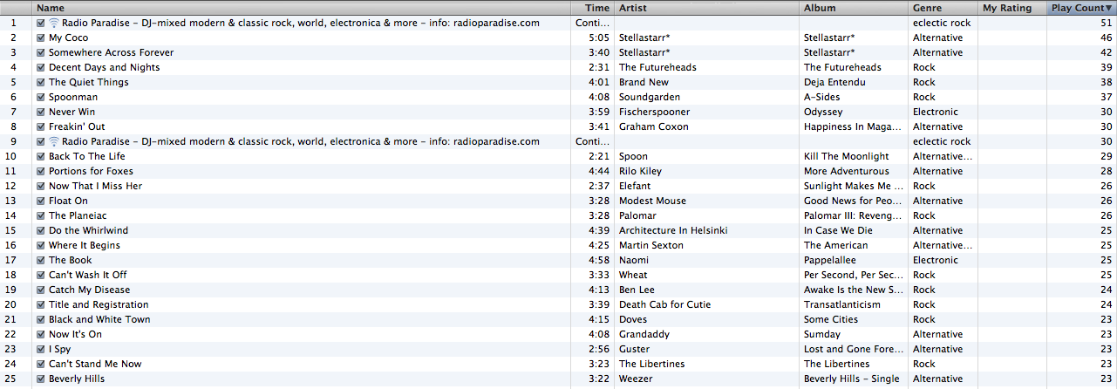Click artist Weezer
Screen dimensions: 1117x389
636,379
